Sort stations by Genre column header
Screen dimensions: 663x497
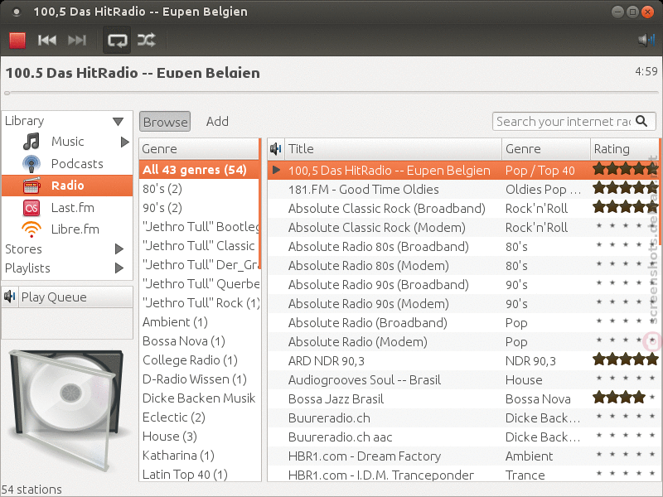[546, 149]
